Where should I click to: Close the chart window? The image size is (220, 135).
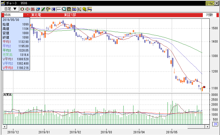point(217,3)
